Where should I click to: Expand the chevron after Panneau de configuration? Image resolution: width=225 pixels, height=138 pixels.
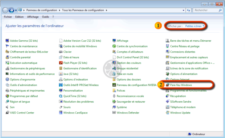59,10
